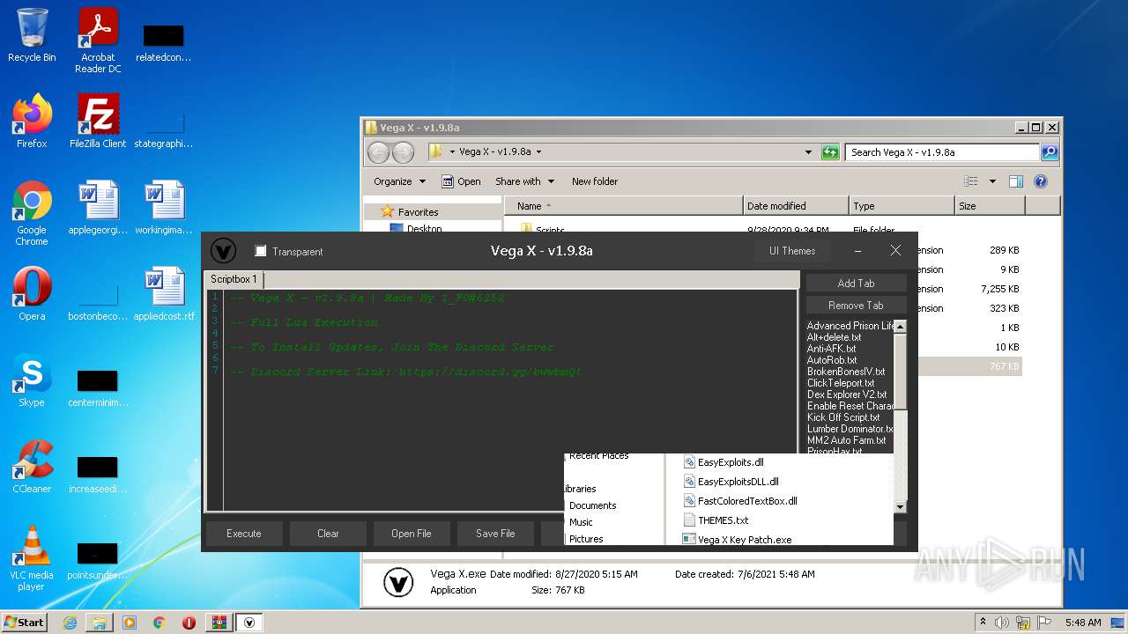Viewport: 1128px width, 634px height.
Task: Click Open File in Vega X
Action: (x=412, y=533)
